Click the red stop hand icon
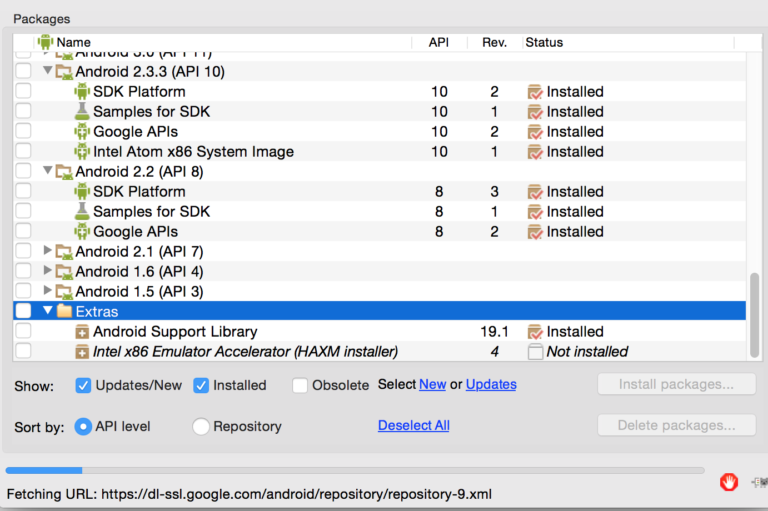Viewport: 768px width, 511px height. click(729, 482)
